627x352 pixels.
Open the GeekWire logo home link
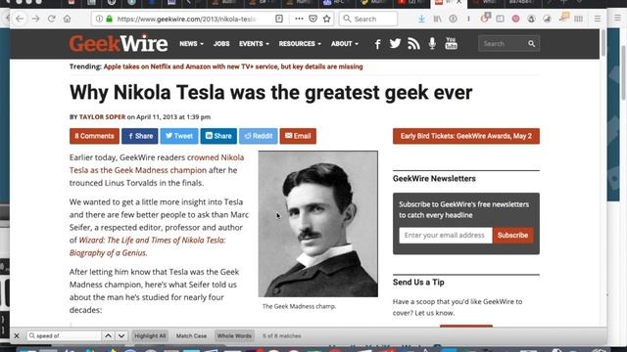tap(119, 43)
